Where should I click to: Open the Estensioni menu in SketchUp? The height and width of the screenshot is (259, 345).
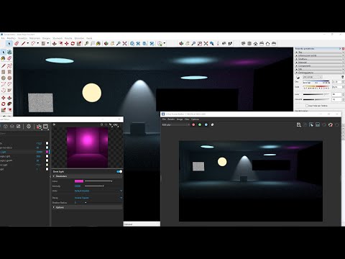coord(79,38)
